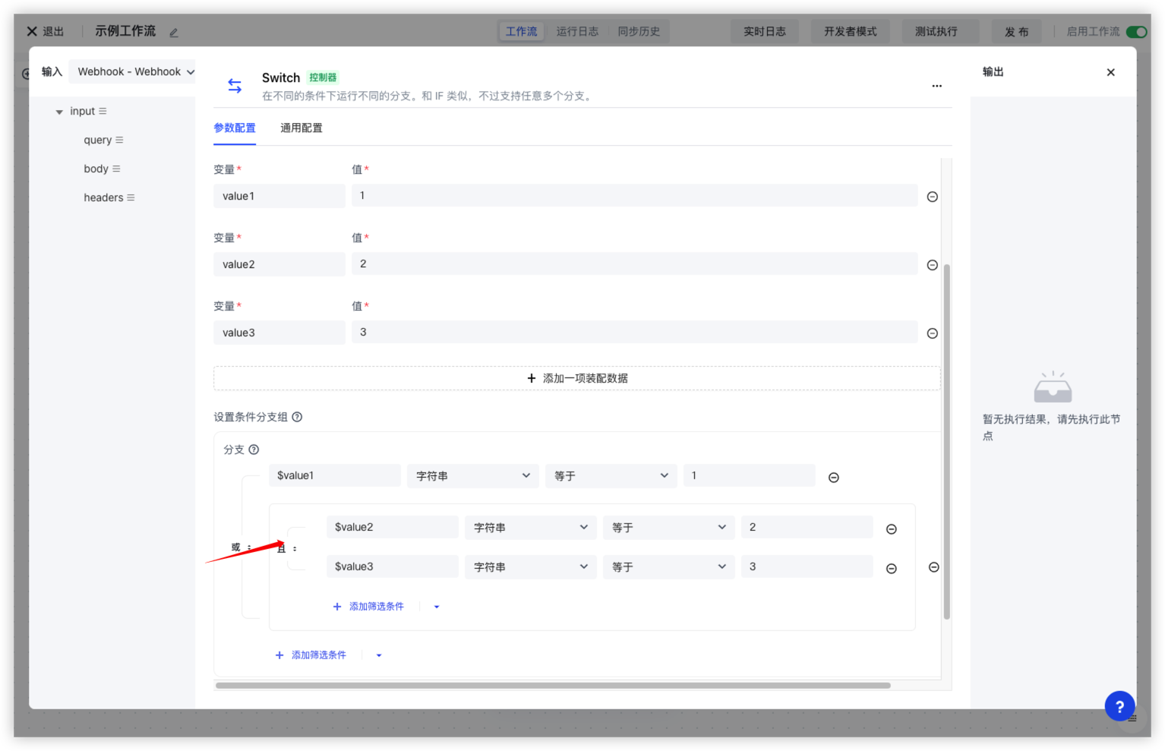Click the 测试执行 button

click(x=936, y=32)
